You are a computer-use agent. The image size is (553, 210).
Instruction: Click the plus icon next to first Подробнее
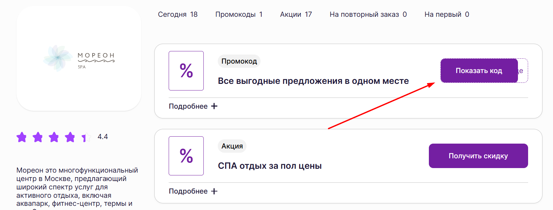[214, 106]
